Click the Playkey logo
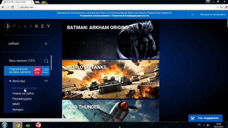228x128 pixels. 27,26
